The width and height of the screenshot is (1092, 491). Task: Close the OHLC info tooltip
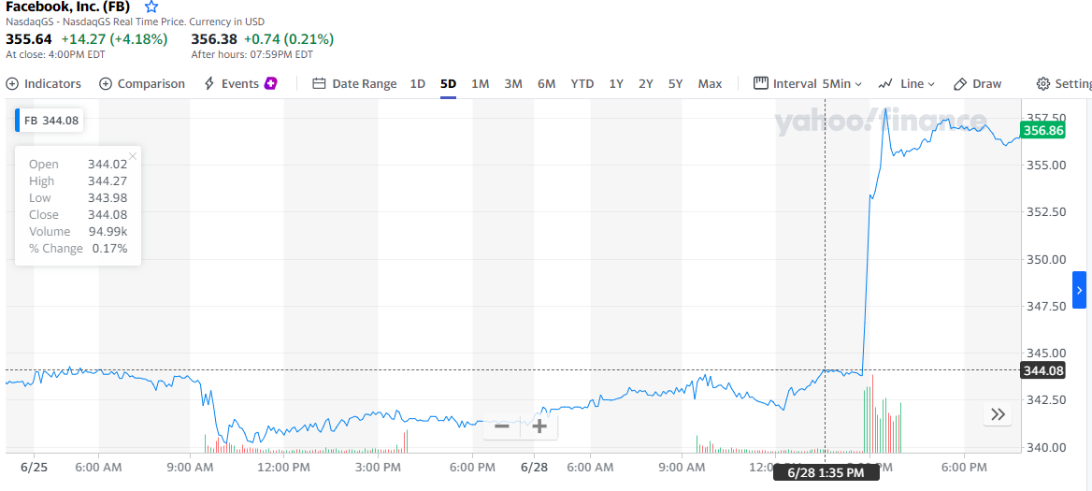133,156
